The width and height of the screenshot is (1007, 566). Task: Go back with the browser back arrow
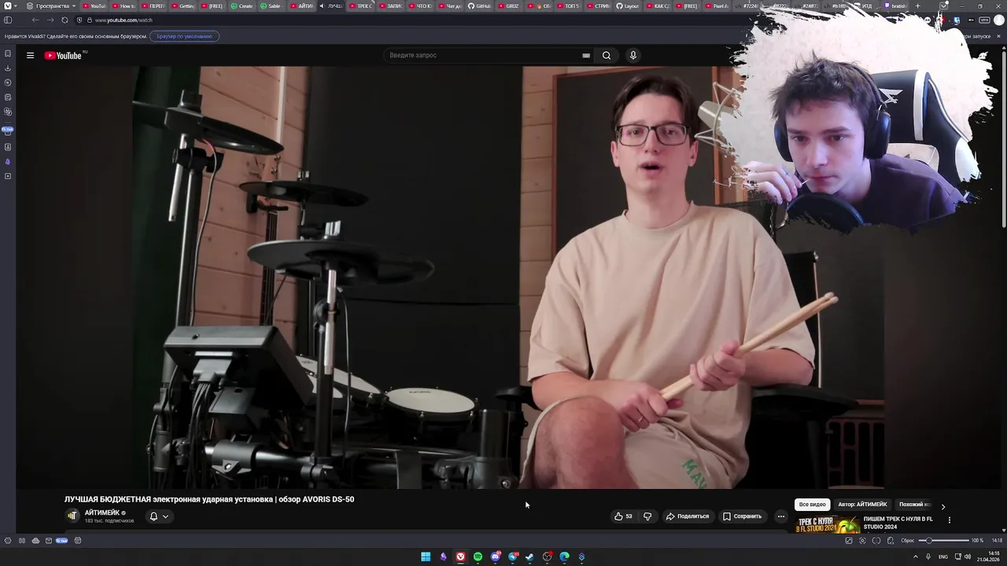pyautogui.click(x=35, y=20)
